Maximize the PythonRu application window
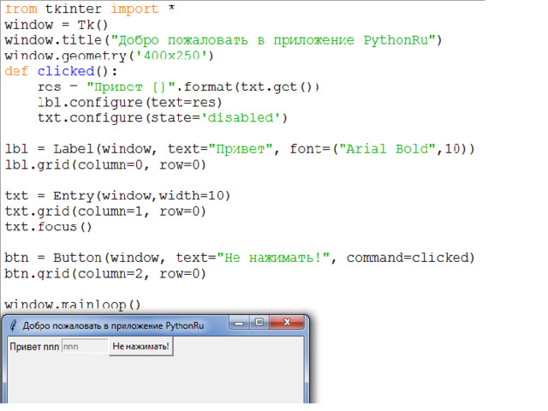The width and height of the screenshot is (548, 411). click(259, 323)
